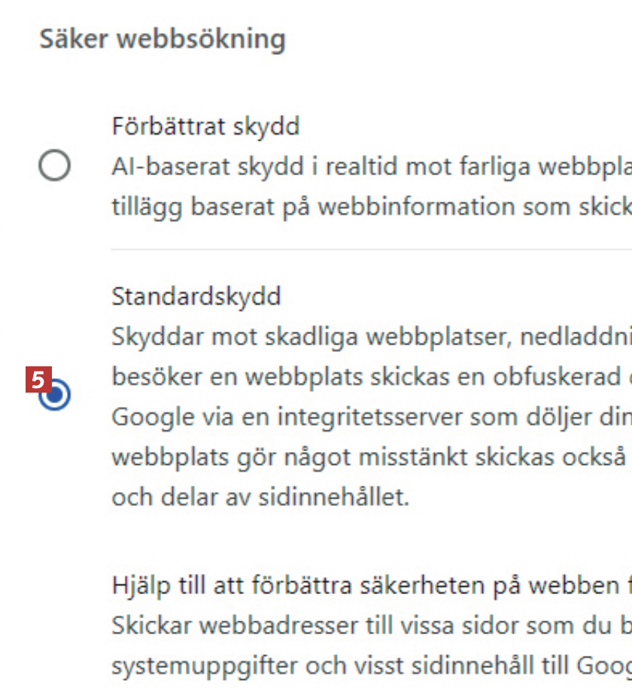Click the Förbättrat skydd option title
This screenshot has width=632, height=689.
click(x=205, y=126)
